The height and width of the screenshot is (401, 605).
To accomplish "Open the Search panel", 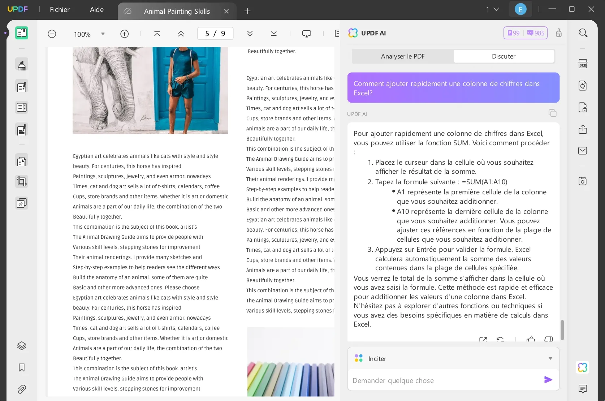I will click(583, 33).
